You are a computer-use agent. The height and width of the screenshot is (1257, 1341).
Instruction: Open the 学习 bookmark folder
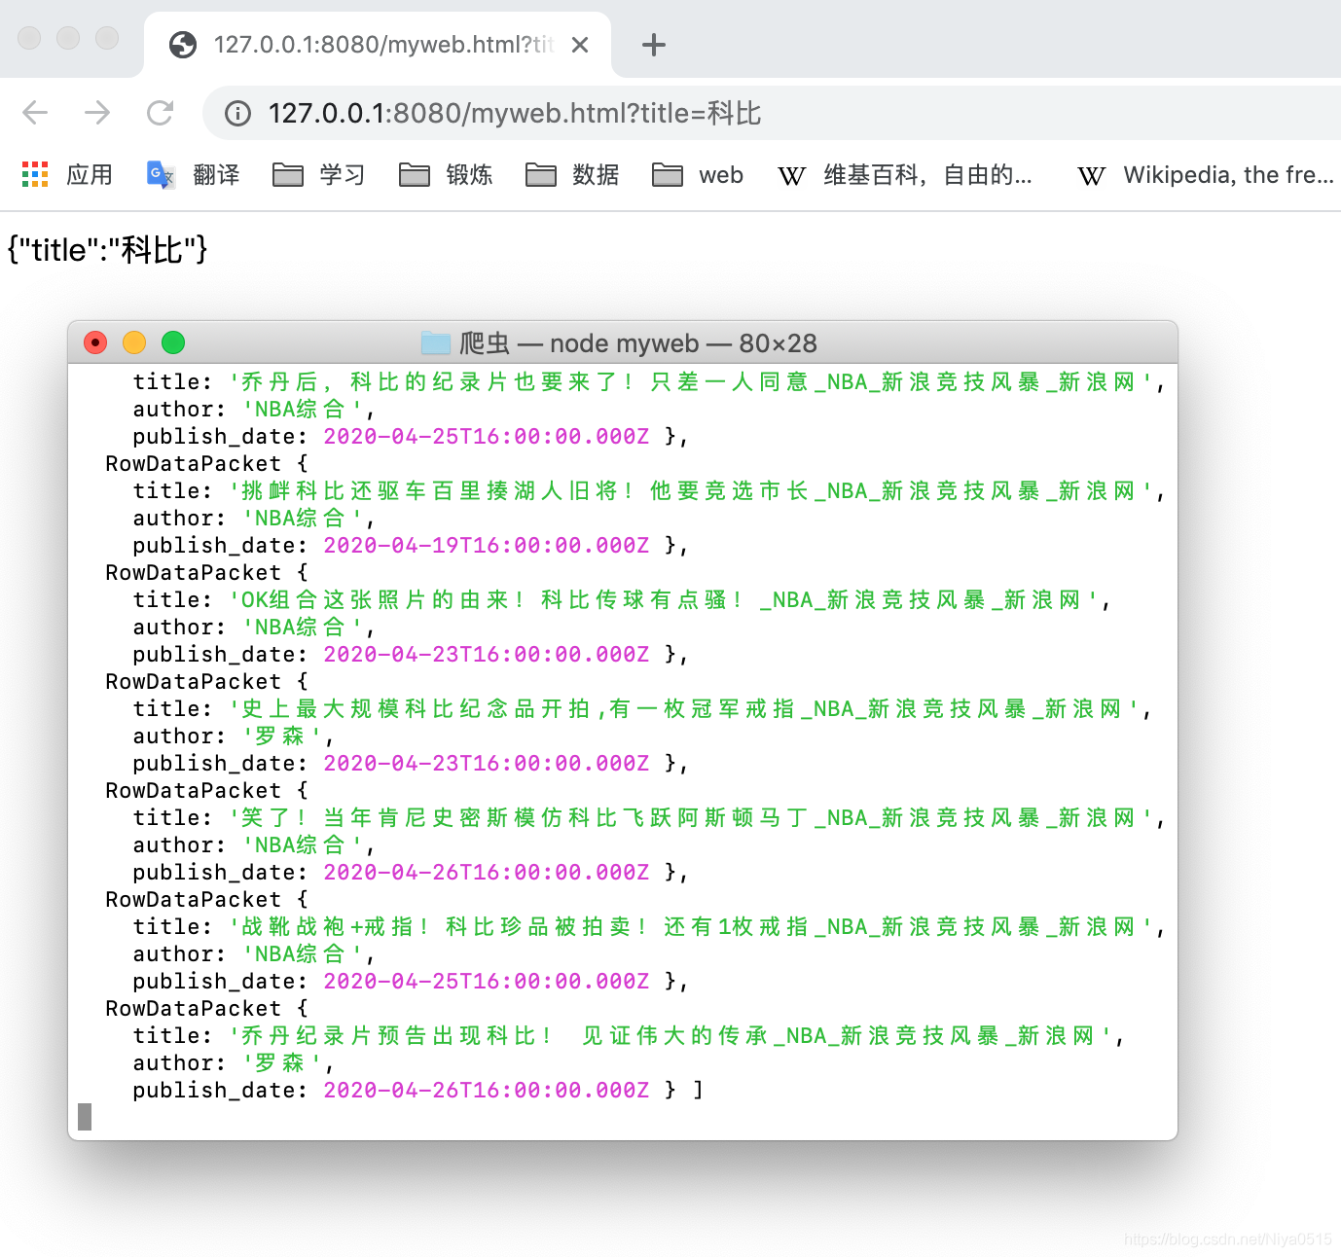click(x=319, y=174)
